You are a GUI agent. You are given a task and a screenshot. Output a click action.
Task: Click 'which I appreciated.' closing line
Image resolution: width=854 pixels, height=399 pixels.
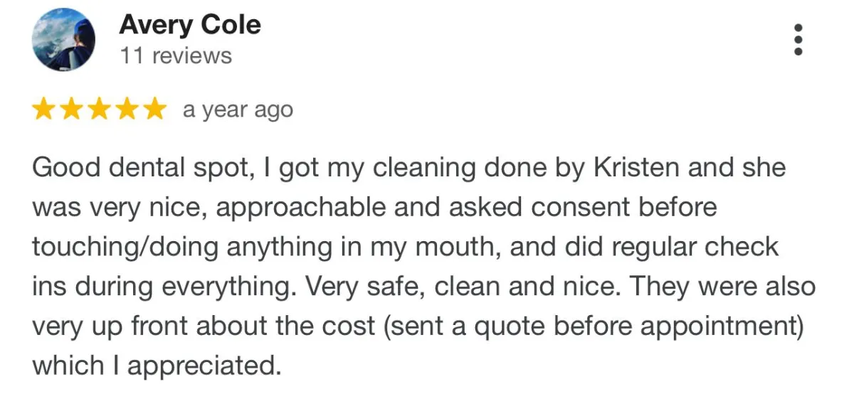click(x=154, y=367)
